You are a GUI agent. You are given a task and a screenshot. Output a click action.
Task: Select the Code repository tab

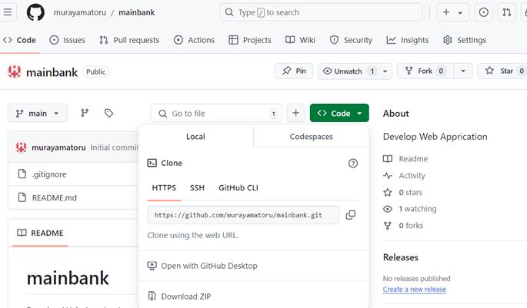[x=19, y=40]
